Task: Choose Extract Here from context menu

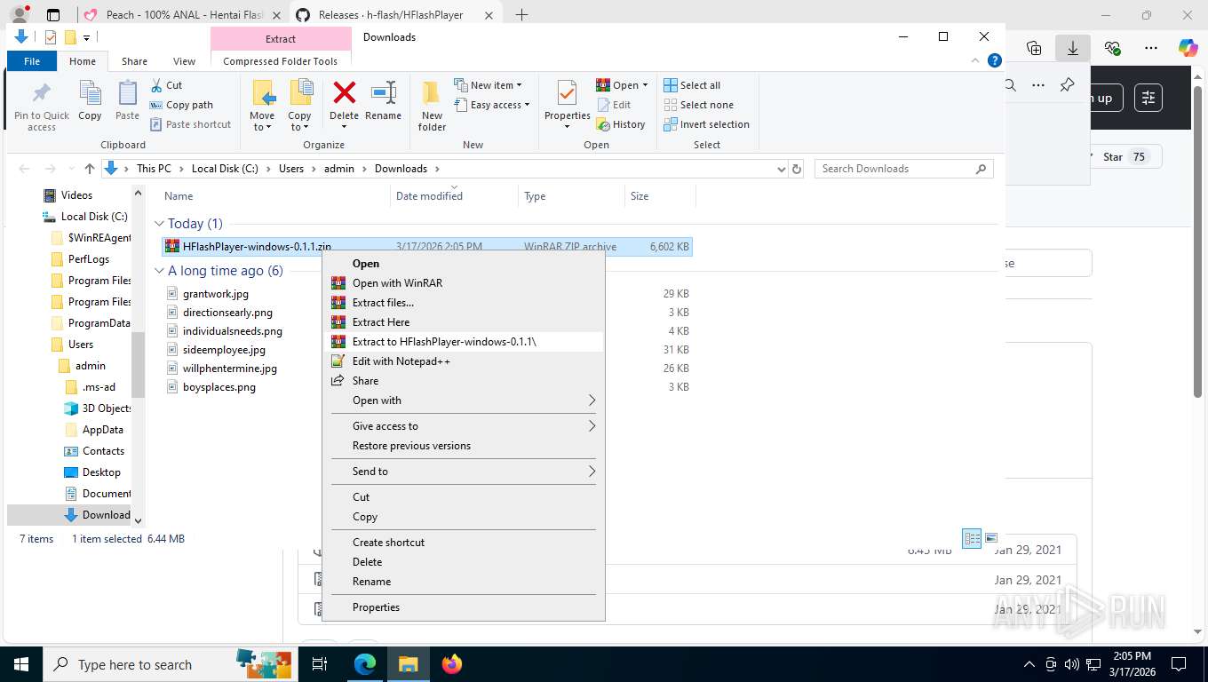Action: (x=463, y=322)
